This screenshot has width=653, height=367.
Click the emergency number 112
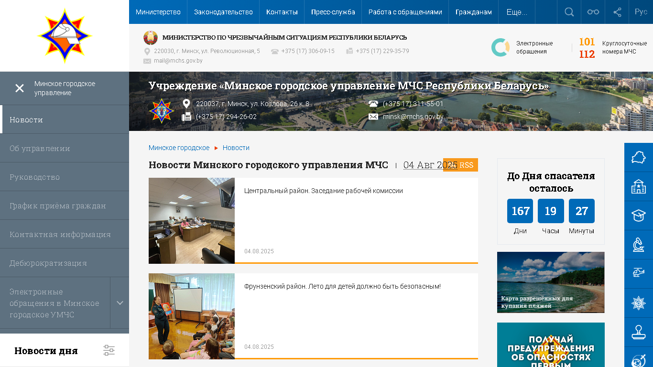587,54
